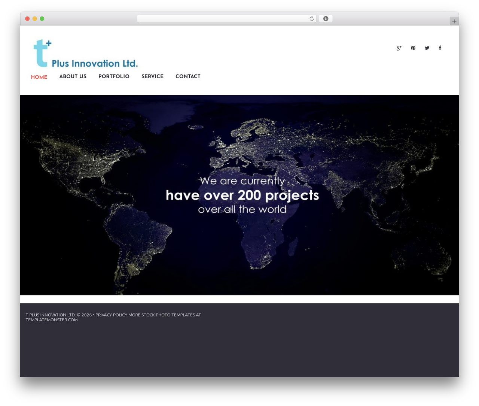The width and height of the screenshot is (479, 406).
Task: Open the Privacy Policy footer link
Action: tap(111, 315)
